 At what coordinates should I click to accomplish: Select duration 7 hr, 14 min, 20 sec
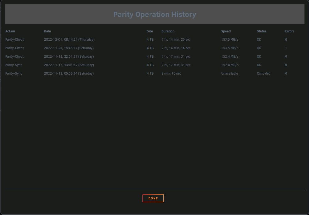pyautogui.click(x=176, y=40)
